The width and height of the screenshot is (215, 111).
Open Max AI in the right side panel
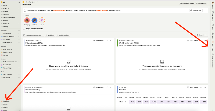(x=213, y=5)
